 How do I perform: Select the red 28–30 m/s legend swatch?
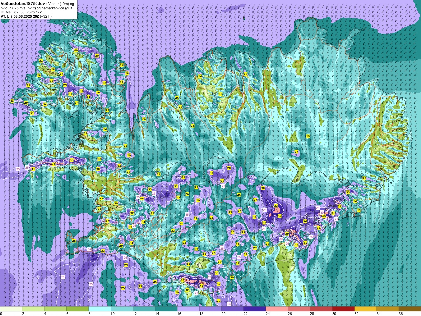pyautogui.click(x=321, y=309)
